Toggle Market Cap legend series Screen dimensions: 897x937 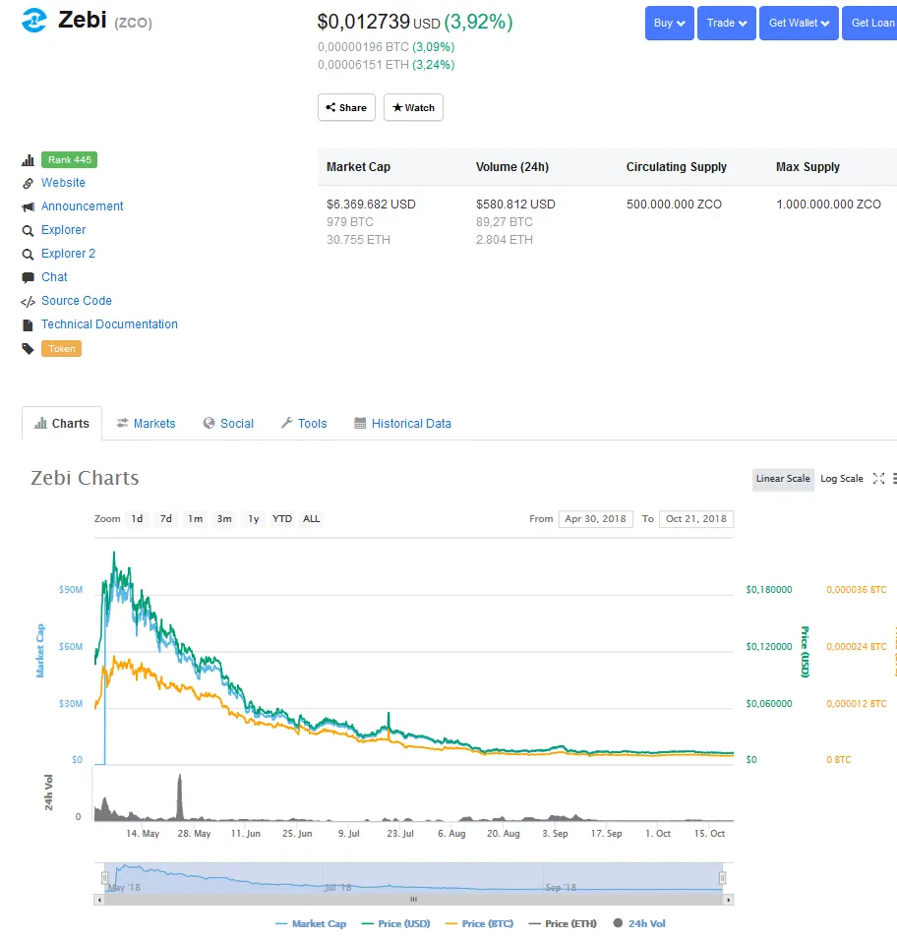pyautogui.click(x=311, y=924)
